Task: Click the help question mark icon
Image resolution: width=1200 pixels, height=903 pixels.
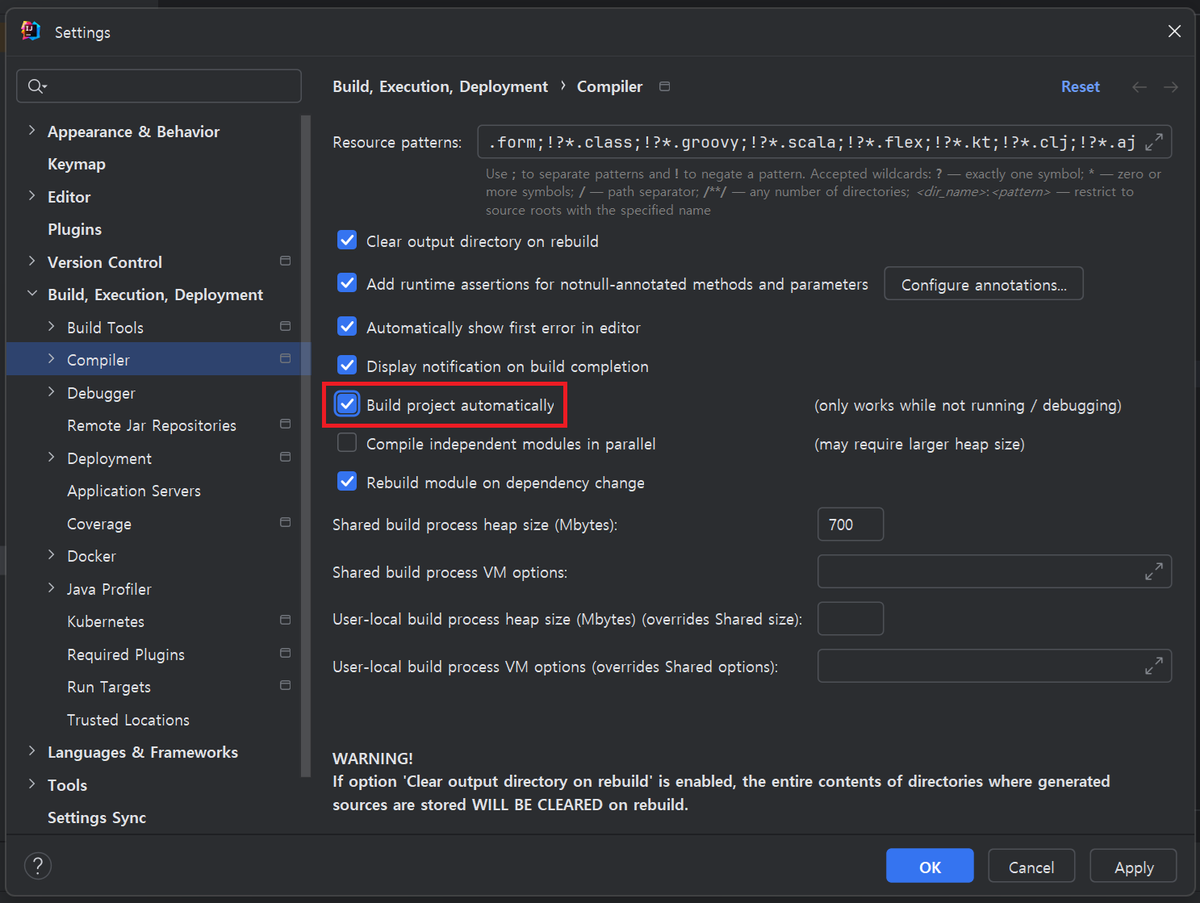Action: (37, 865)
